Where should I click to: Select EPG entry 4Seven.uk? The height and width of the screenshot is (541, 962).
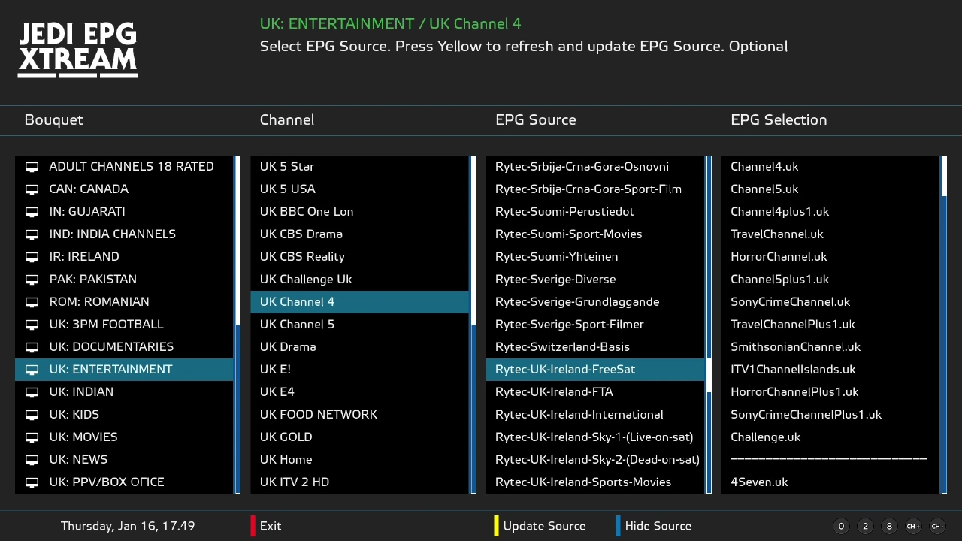coord(830,482)
